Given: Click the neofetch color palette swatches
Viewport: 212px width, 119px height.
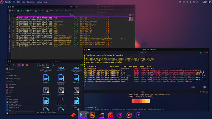Looking at the screenshot, I should (141, 101).
